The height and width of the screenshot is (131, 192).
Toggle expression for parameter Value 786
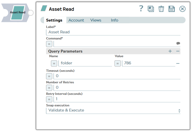pos(118,63)
